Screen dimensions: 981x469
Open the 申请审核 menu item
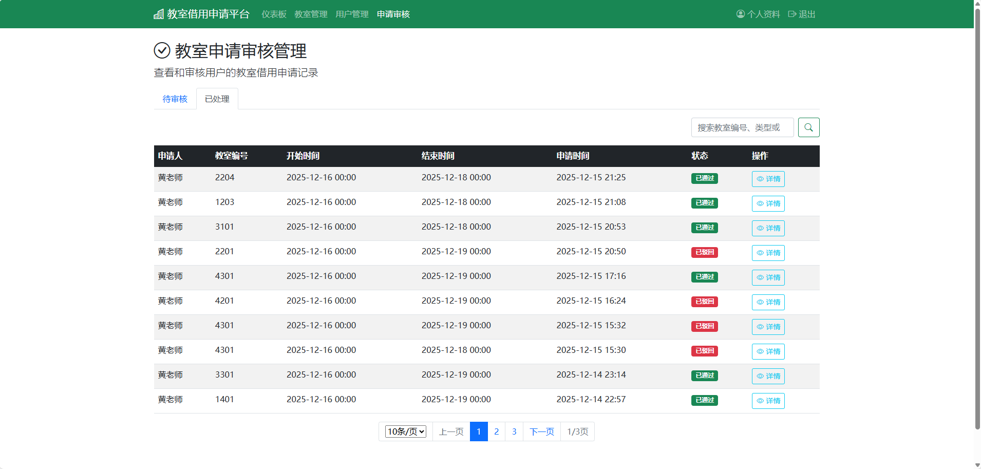(393, 14)
